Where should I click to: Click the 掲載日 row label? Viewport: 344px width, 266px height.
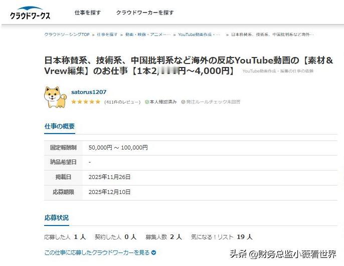point(63,177)
